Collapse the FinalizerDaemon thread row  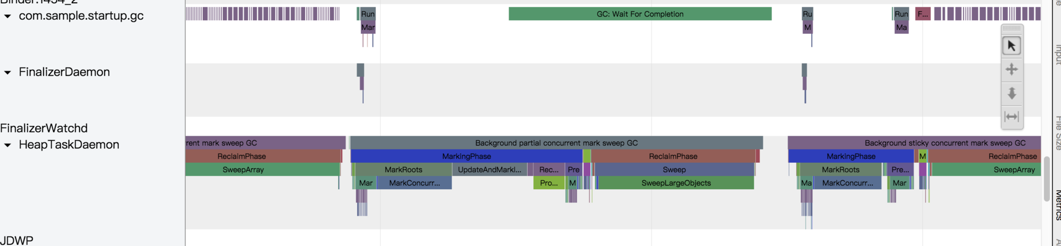point(8,73)
